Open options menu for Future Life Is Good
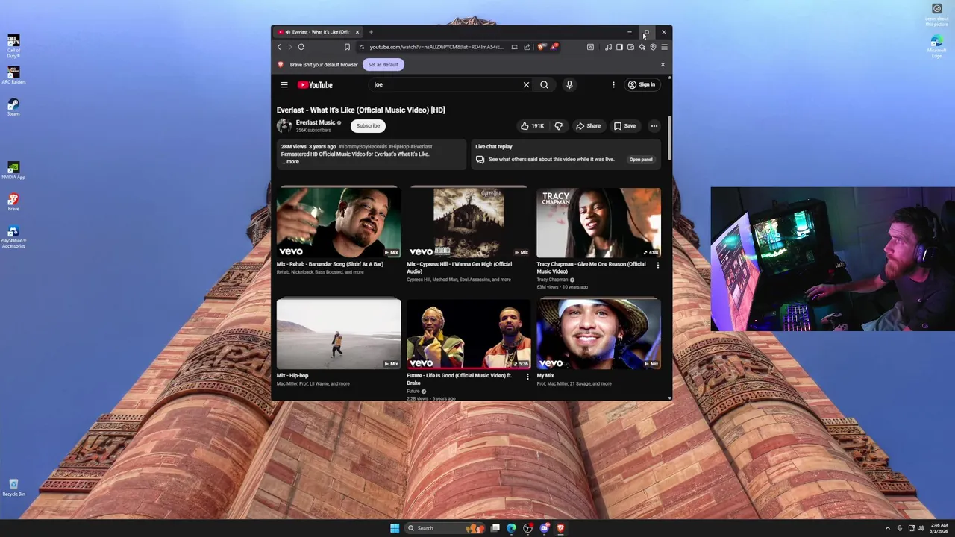 tap(527, 377)
